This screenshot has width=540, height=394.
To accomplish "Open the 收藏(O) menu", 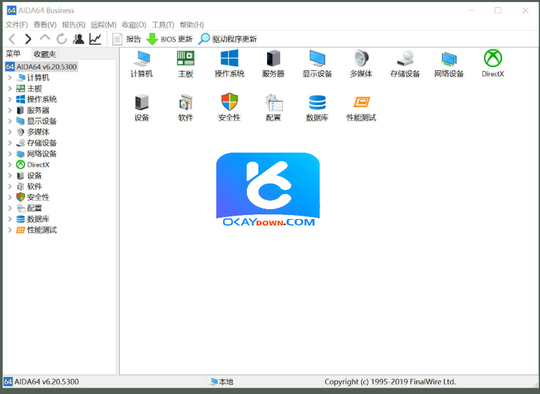I will click(x=134, y=25).
